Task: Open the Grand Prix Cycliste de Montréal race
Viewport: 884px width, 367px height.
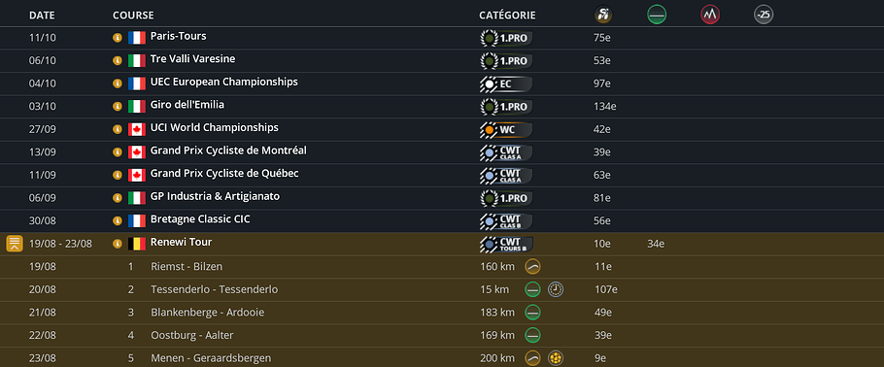Action: click(228, 150)
